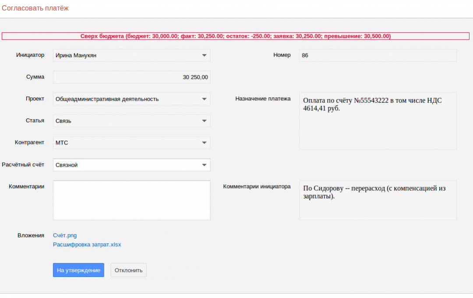Click the Инициатор field label
The height and width of the screenshot is (298, 473).
point(30,55)
